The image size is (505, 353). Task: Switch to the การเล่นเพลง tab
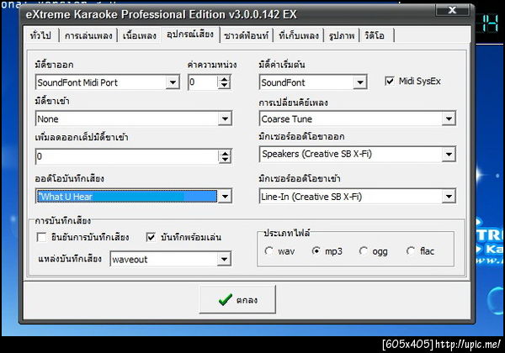pyautogui.click(x=88, y=35)
